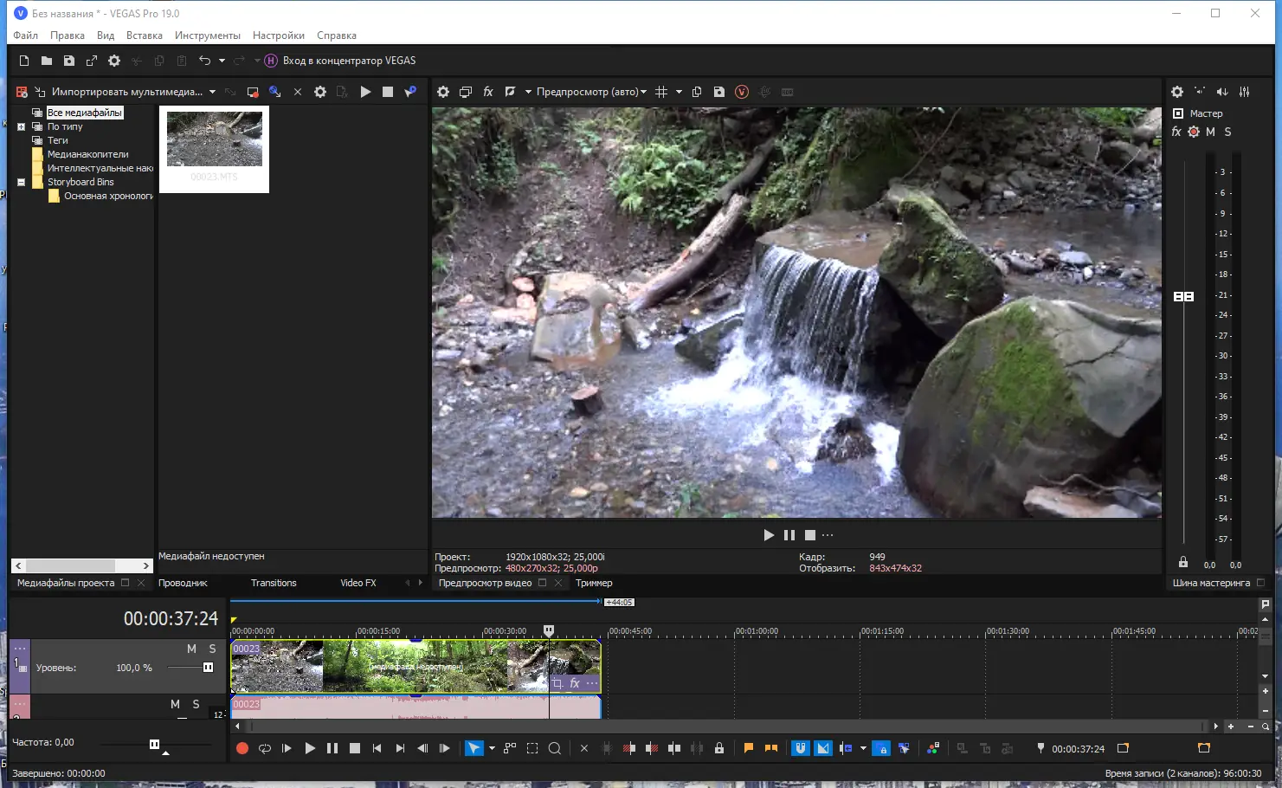Screen dimensions: 1282x788
Task: Switch to the Триммер tab
Action: pos(594,583)
